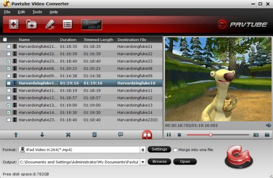
Task: Click the Browse button
Action: [159, 161]
